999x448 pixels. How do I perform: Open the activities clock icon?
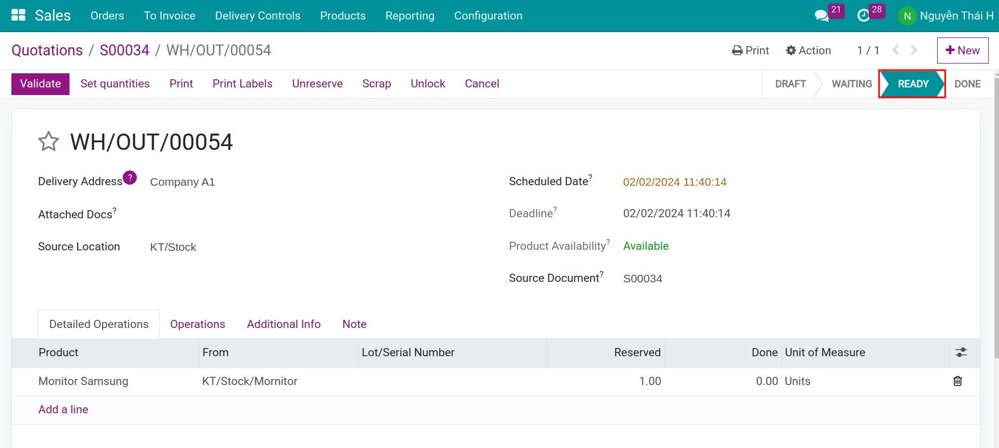[863, 16]
